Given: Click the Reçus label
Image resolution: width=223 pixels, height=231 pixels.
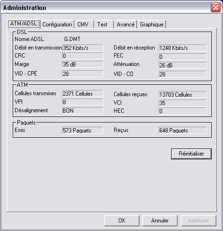Looking at the screenshot, I should coord(121,130).
